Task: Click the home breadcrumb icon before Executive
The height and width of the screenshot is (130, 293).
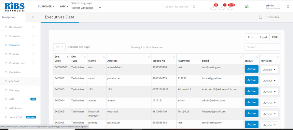Action: pyautogui.click(x=260, y=17)
